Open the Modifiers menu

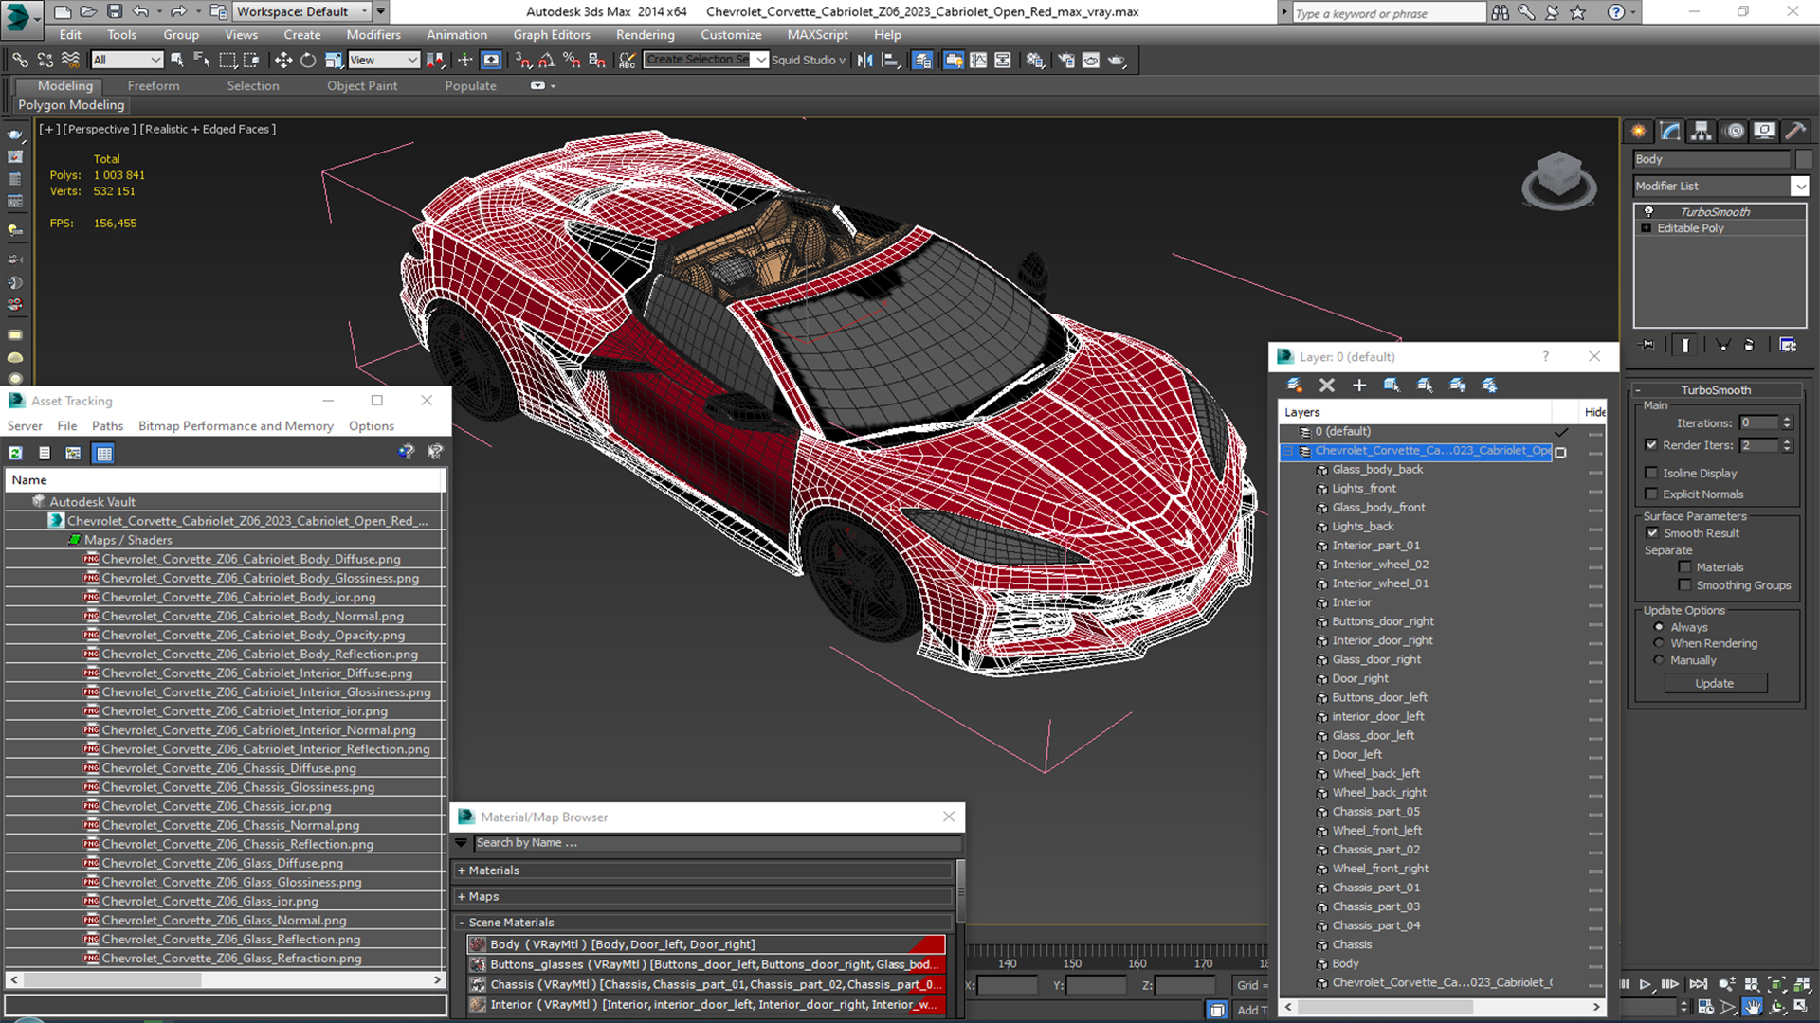373,34
